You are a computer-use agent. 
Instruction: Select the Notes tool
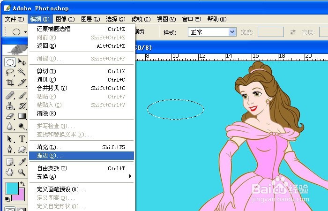pos(10,162)
